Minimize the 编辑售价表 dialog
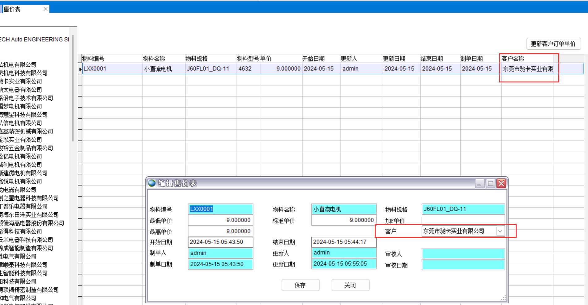Screen dimensions: 588x305 479,184
